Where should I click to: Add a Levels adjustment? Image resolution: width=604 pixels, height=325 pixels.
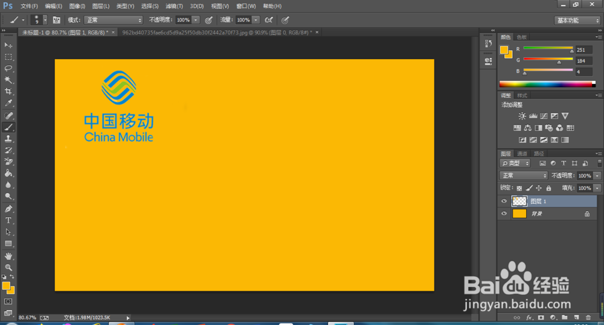point(533,116)
